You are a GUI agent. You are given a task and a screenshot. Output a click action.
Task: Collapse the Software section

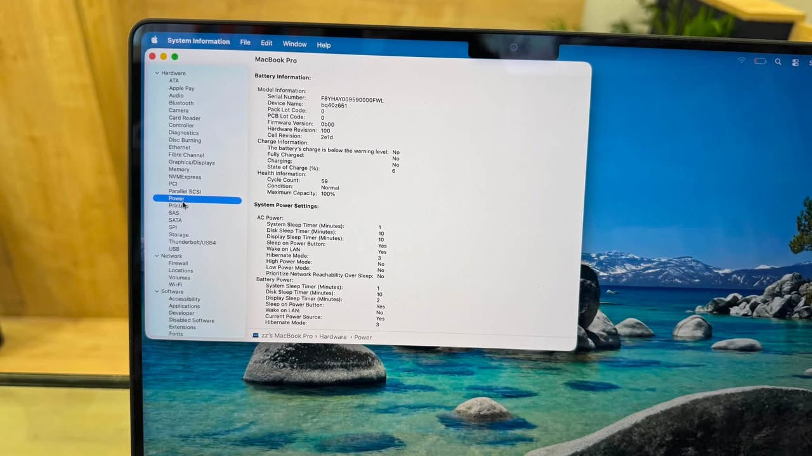point(157,291)
